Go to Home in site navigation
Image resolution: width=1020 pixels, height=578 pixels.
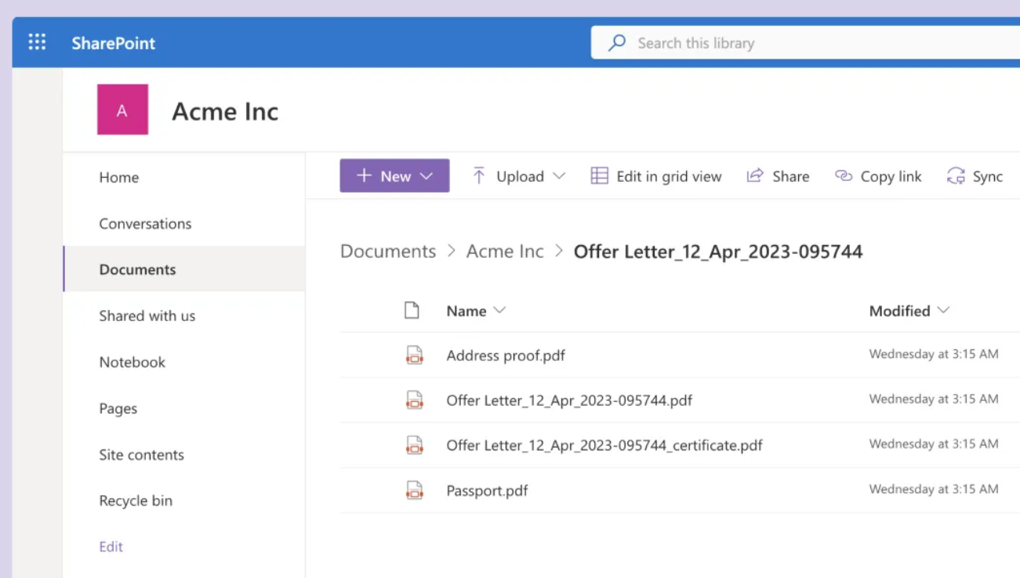point(119,177)
